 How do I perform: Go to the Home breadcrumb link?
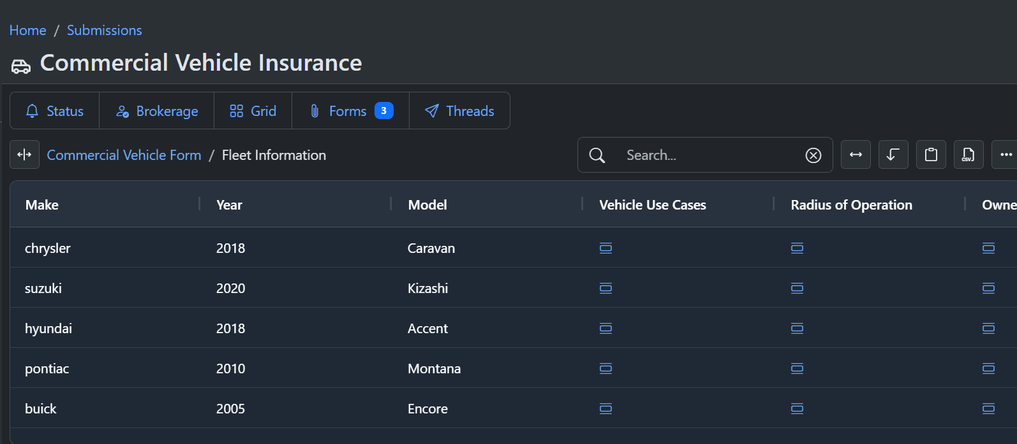tap(27, 31)
